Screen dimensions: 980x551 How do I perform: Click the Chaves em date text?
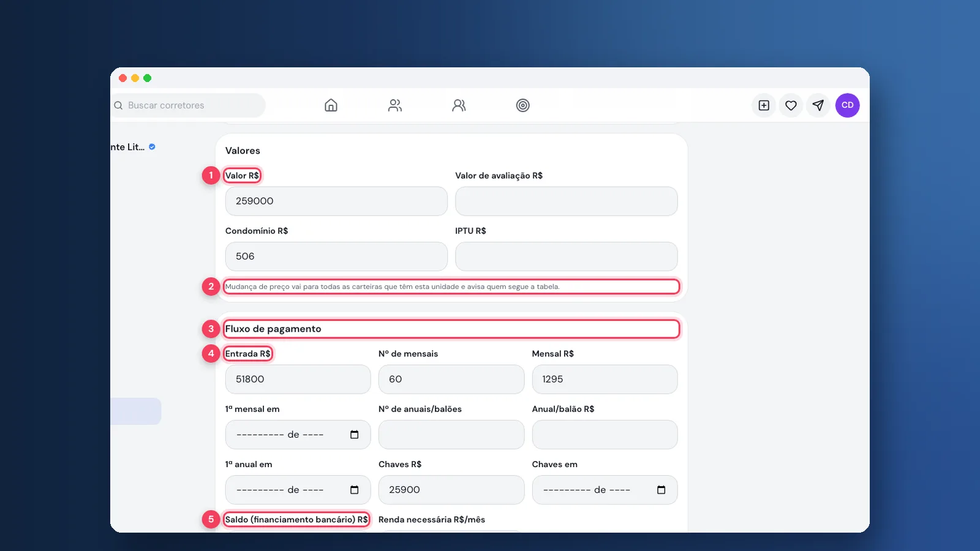(x=587, y=490)
